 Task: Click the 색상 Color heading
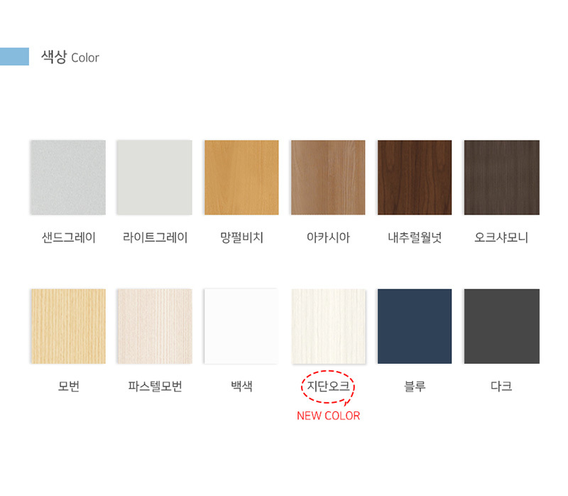coord(70,57)
